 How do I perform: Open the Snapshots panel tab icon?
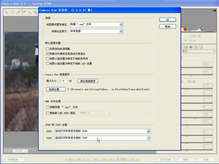point(201,47)
